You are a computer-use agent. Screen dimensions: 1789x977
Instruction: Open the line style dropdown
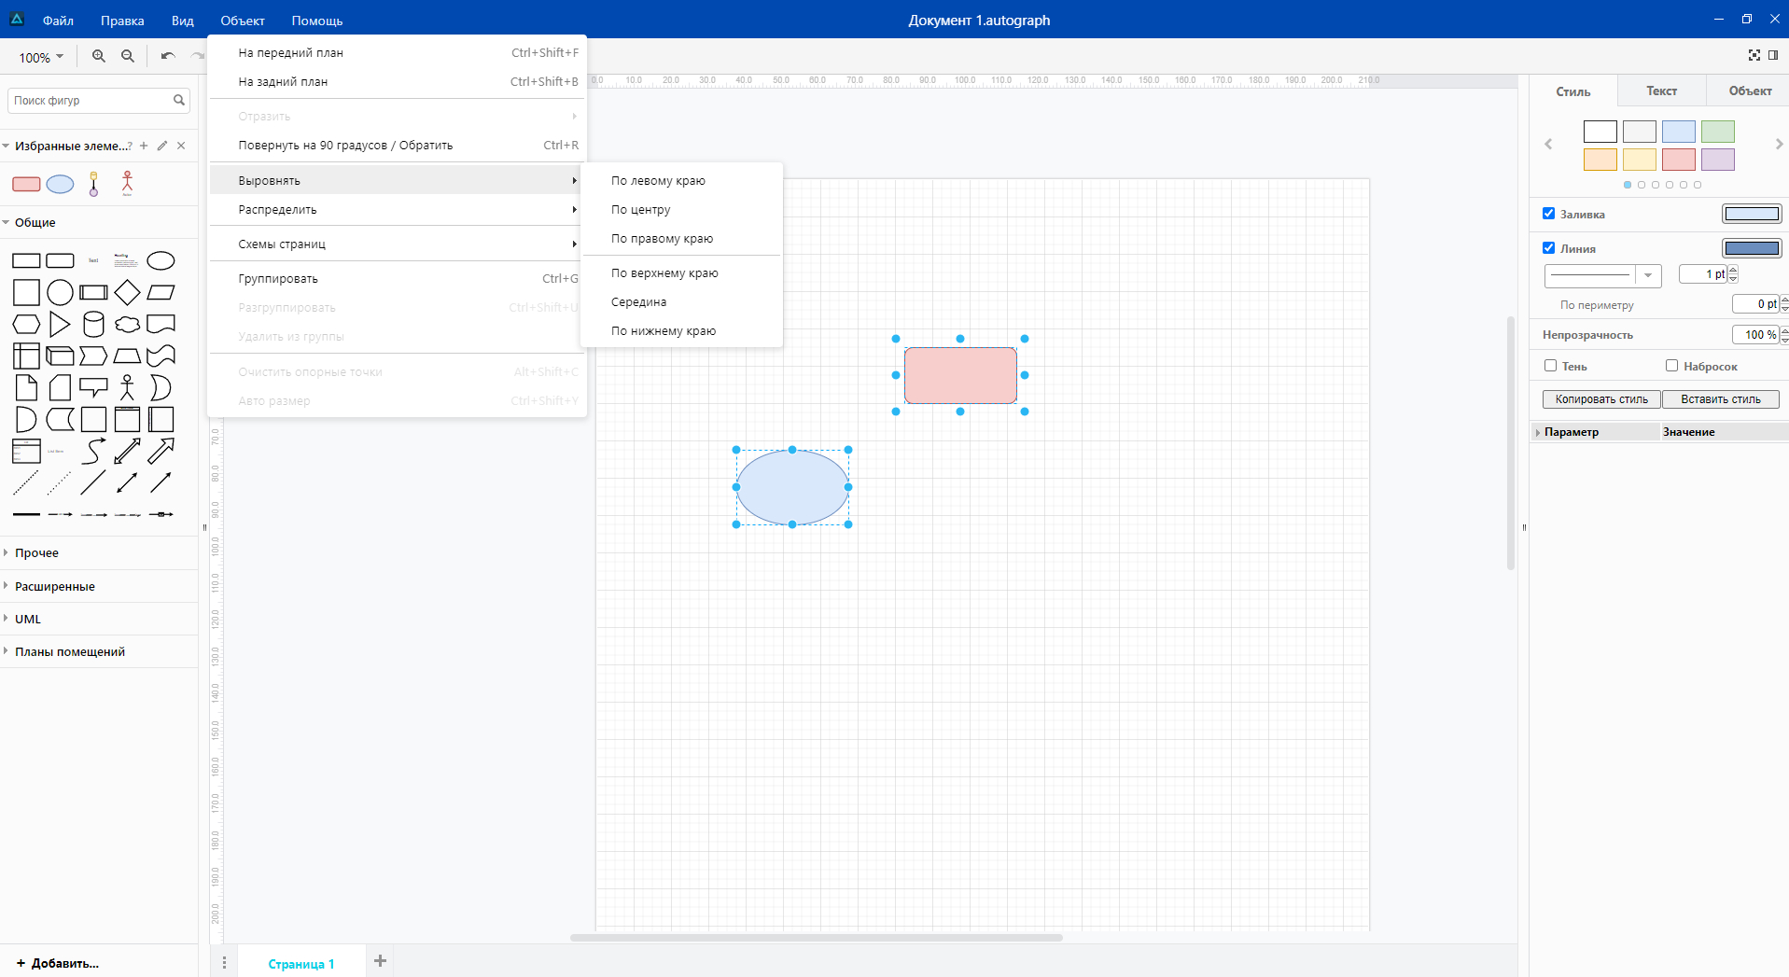tap(1648, 275)
